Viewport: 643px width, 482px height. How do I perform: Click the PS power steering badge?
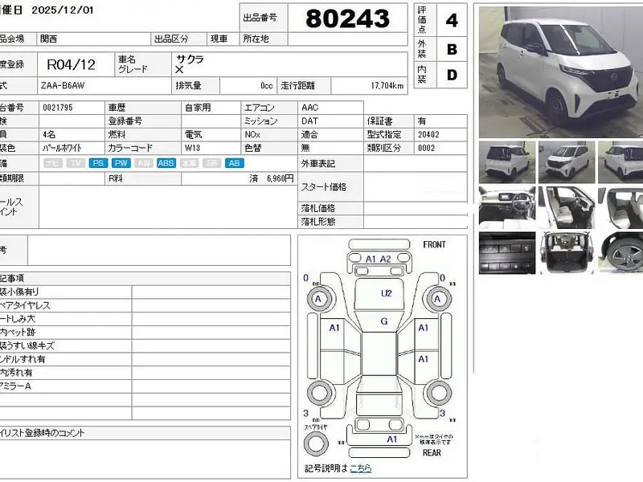pos(97,163)
